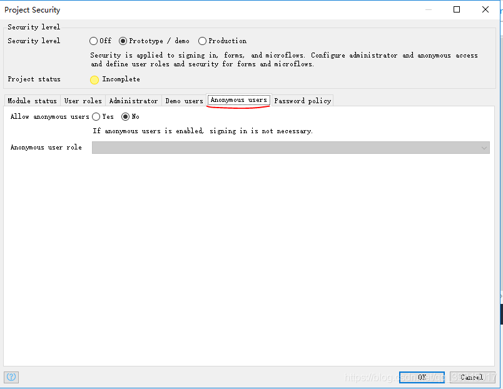Click the yellow Incomplete status indicator
This screenshot has width=503, height=389.
[94, 80]
